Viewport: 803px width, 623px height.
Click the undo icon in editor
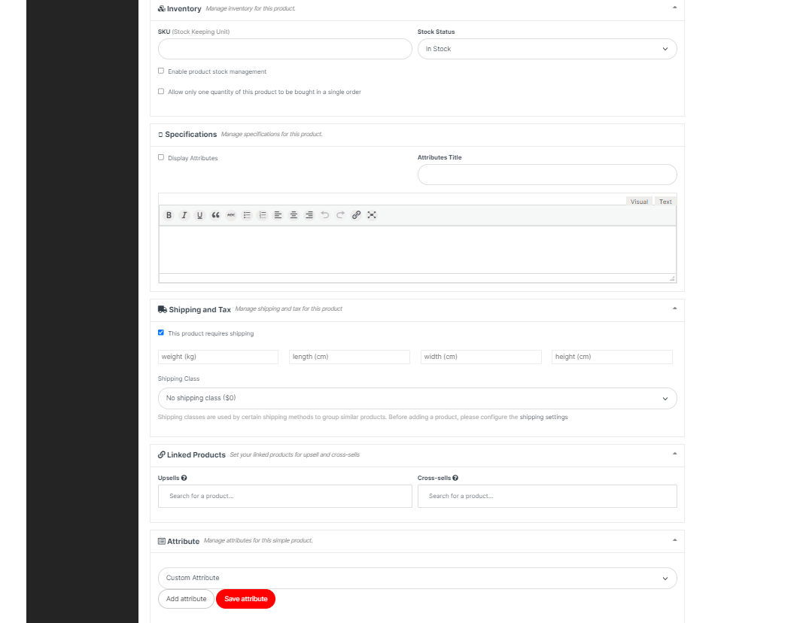[324, 215]
